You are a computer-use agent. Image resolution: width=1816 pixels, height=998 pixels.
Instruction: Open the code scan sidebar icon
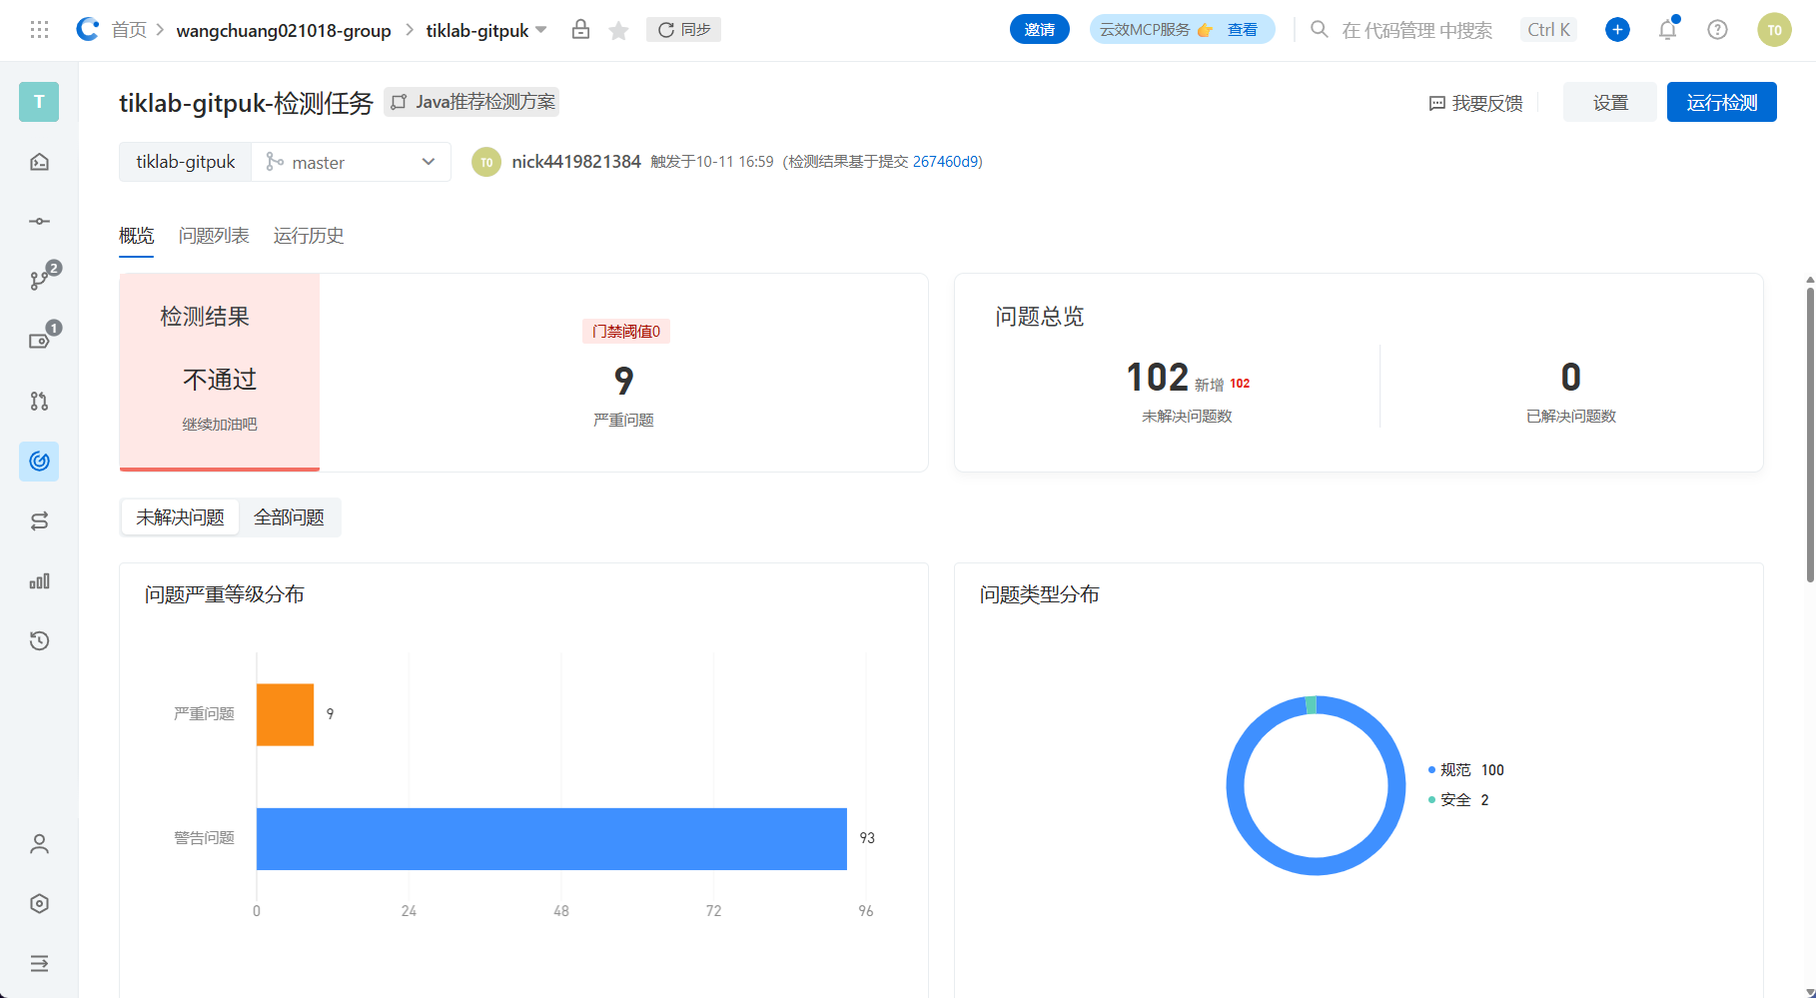38,461
